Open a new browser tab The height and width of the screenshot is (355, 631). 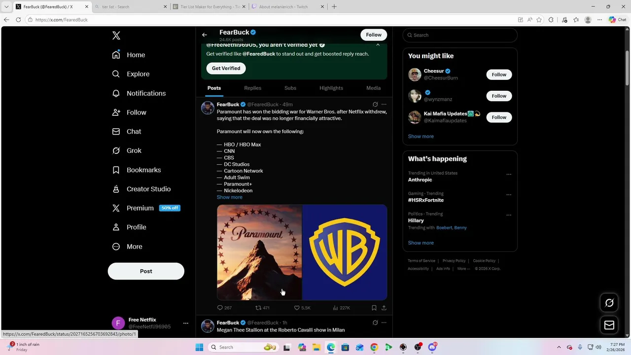click(334, 7)
